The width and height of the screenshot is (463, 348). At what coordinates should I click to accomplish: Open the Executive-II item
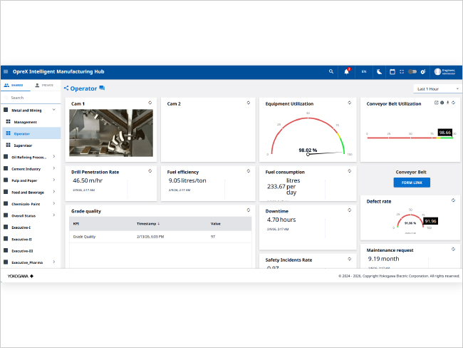click(x=21, y=239)
